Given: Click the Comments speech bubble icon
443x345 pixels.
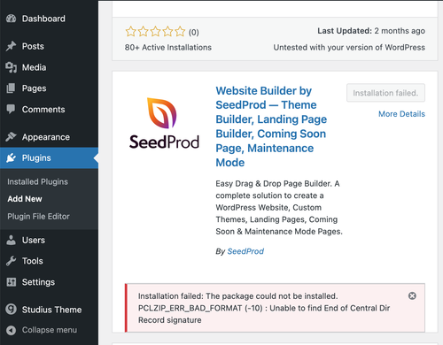Looking at the screenshot, I should (11, 110).
